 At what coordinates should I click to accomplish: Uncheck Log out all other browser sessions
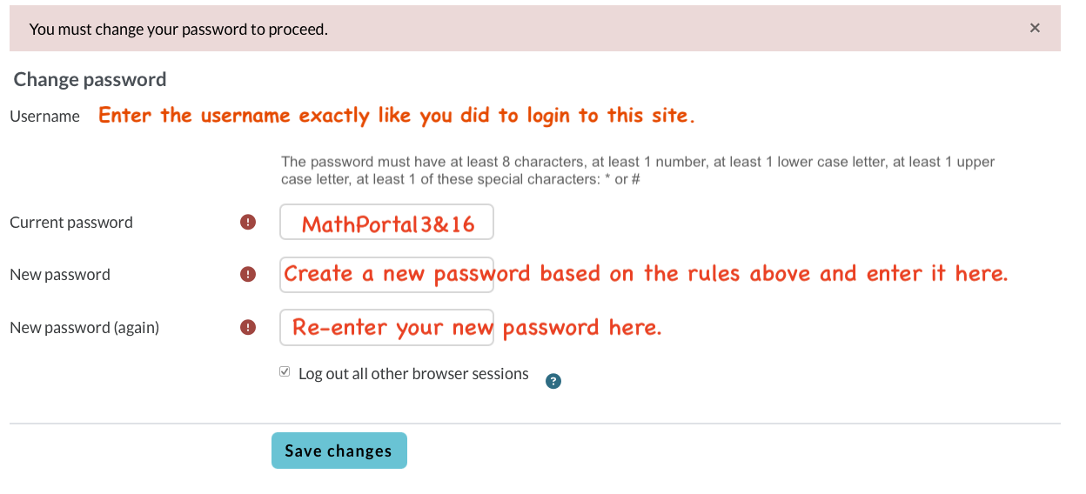pos(285,372)
